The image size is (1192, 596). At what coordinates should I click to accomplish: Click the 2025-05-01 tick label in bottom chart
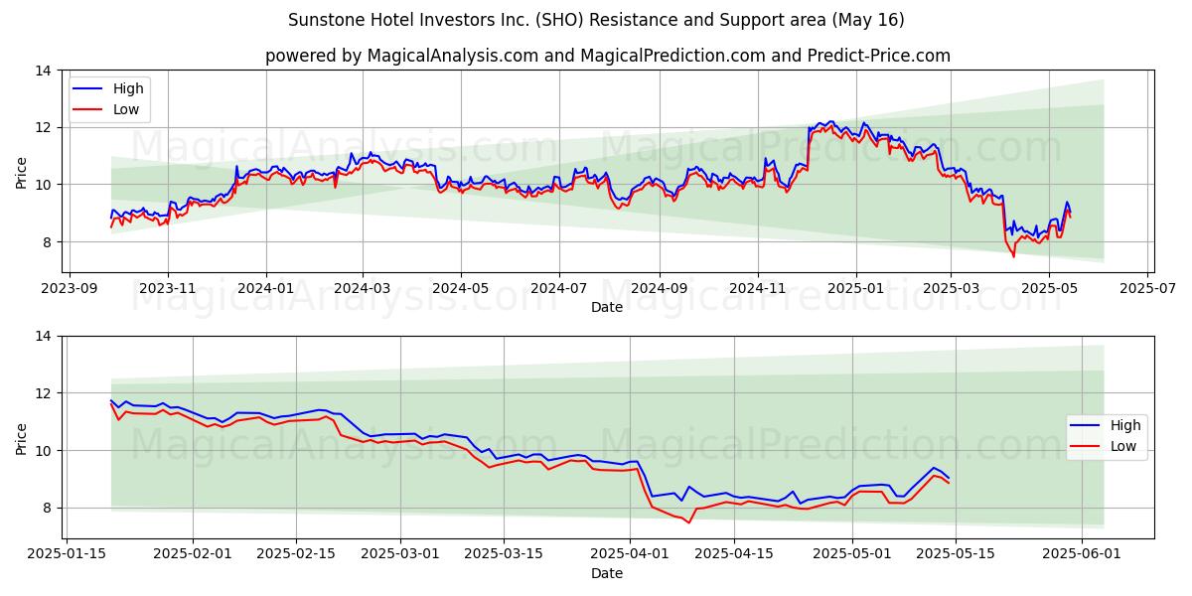pyautogui.click(x=852, y=555)
